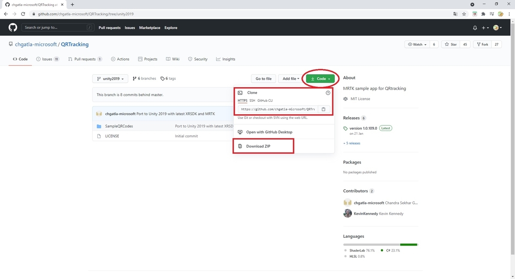Open the notifications bell
Image resolution: width=515 pixels, height=279 pixels.
click(475, 28)
